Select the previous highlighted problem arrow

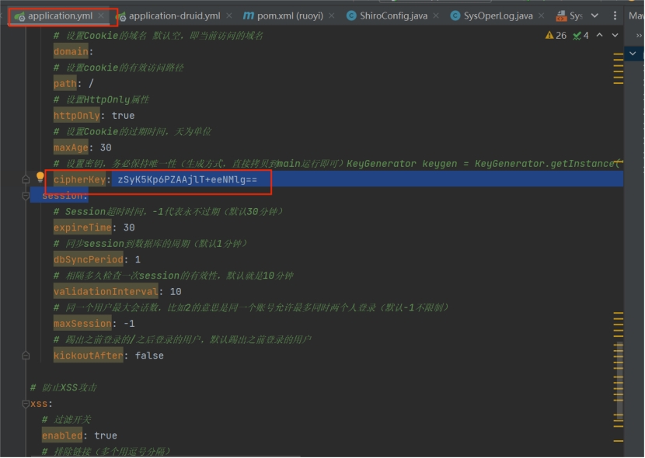click(598, 36)
